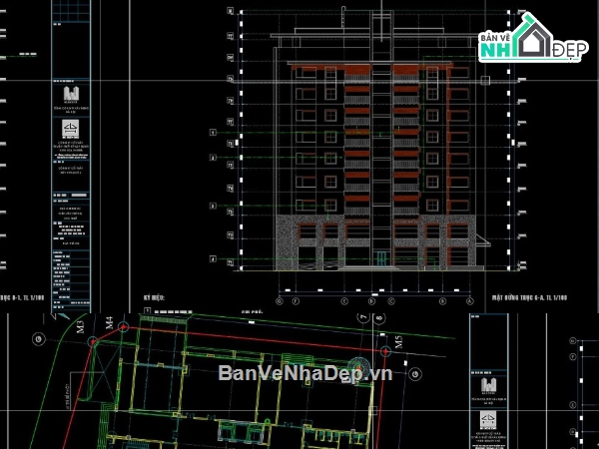This screenshot has width=599, height=449.
Task: Select the side awning at building's right
Action: tap(483, 240)
